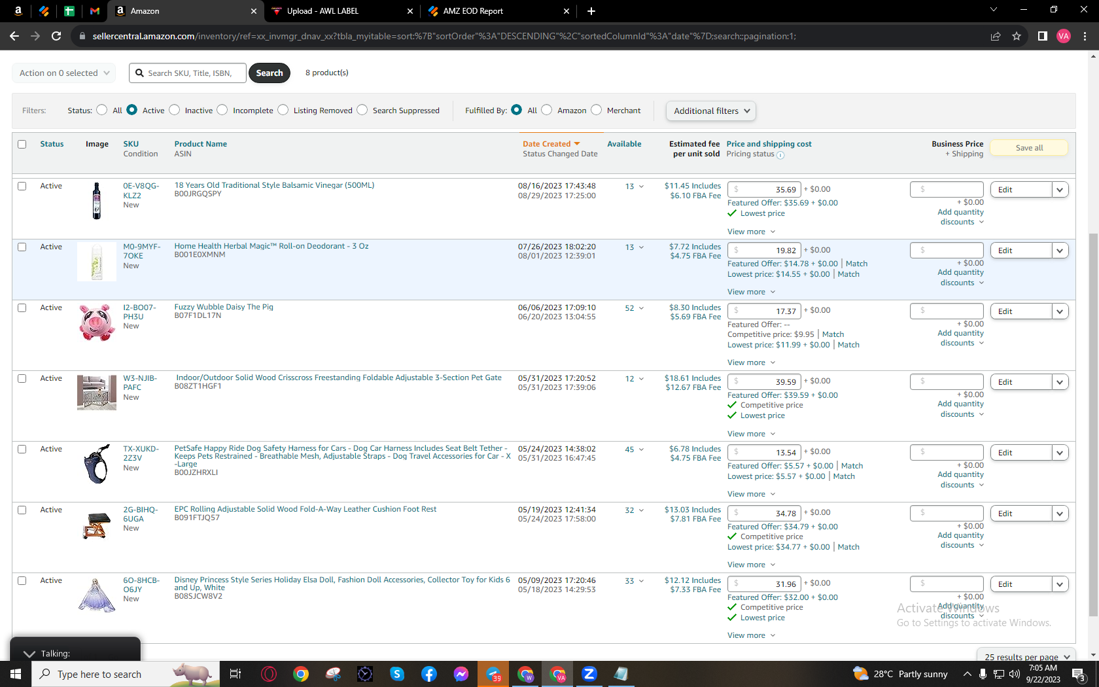The image size is (1099, 687).
Task: Switch to the pinned Gmail tab
Action: (95, 11)
